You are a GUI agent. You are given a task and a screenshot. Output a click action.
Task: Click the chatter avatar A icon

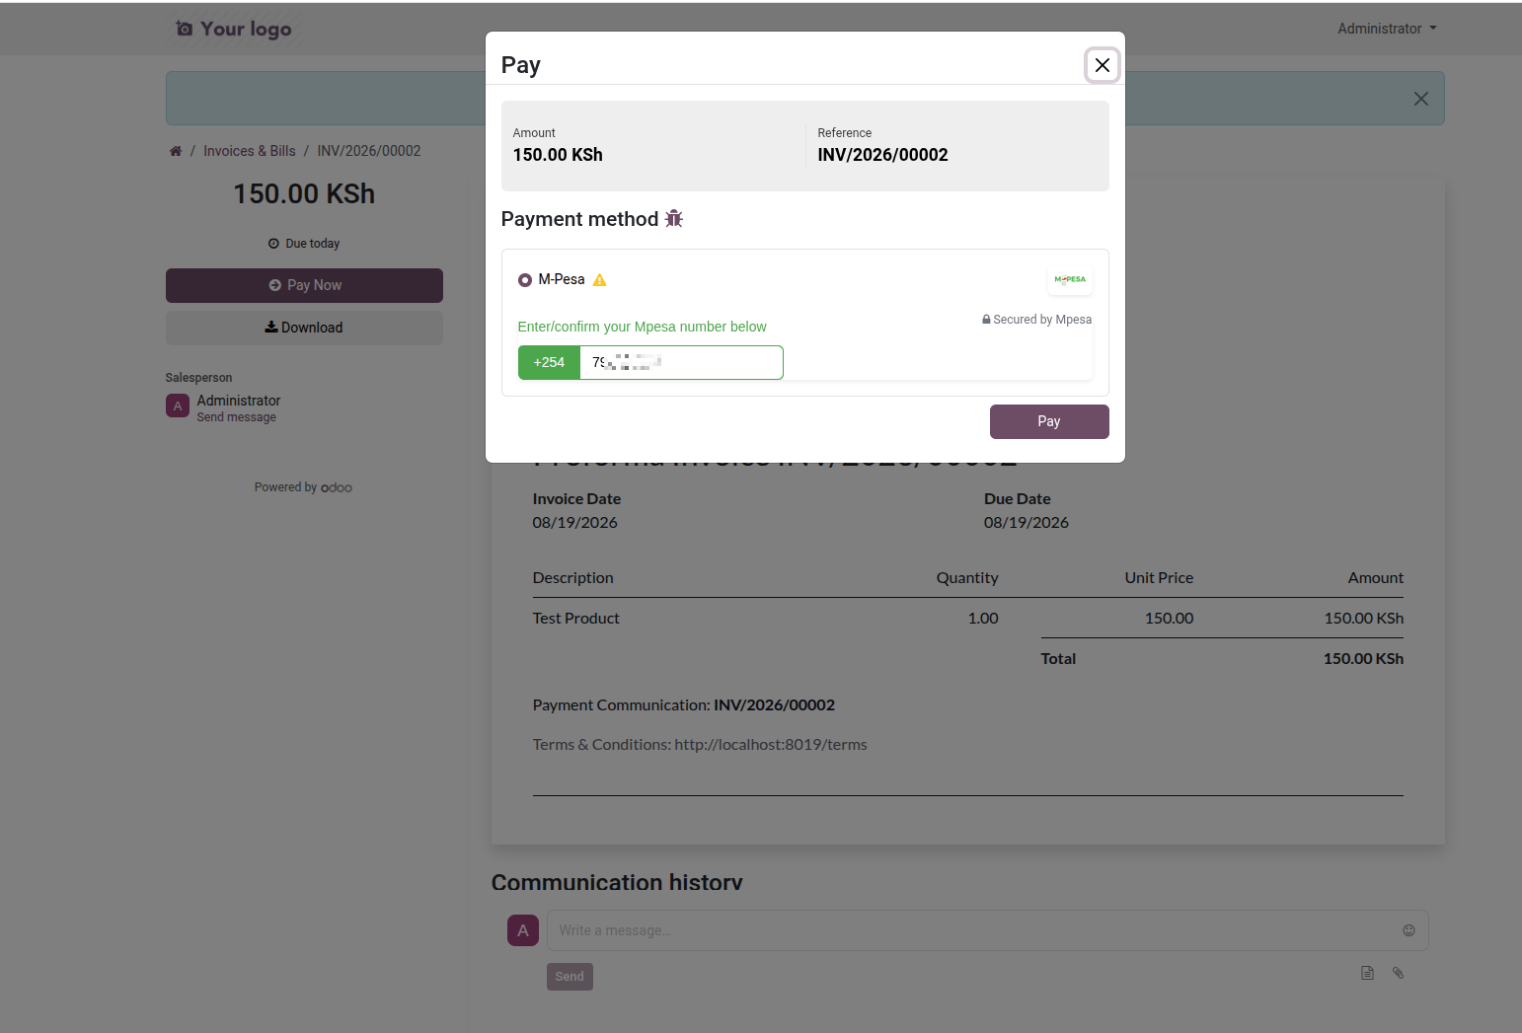(523, 930)
